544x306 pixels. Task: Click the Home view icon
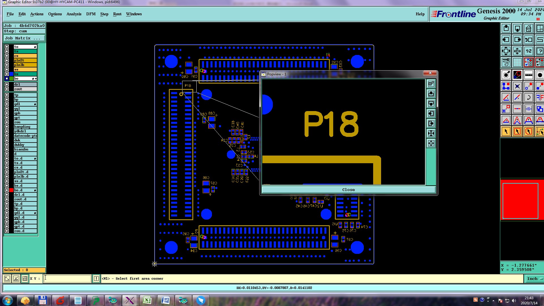pyautogui.click(x=528, y=28)
